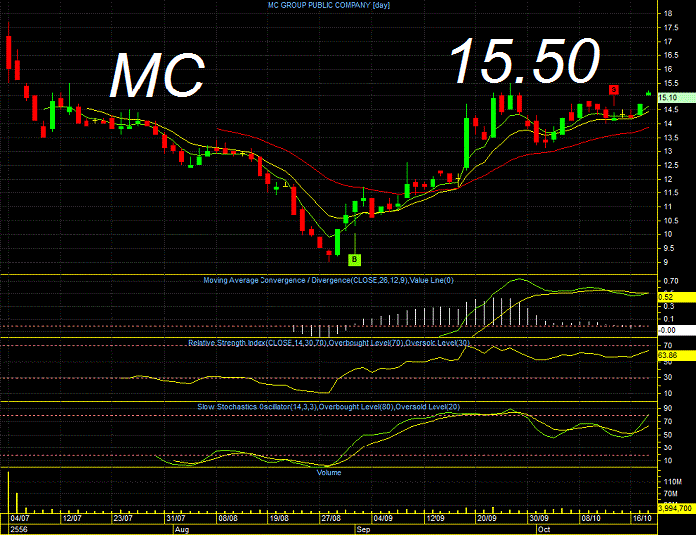Click the 23/07 date on the time axis
This screenshot has height=535, width=696.
(x=123, y=518)
